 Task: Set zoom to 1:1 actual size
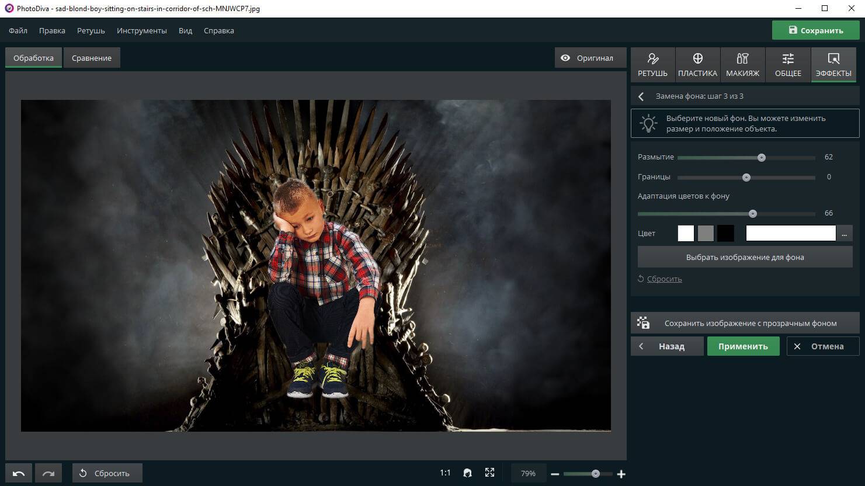click(x=445, y=473)
